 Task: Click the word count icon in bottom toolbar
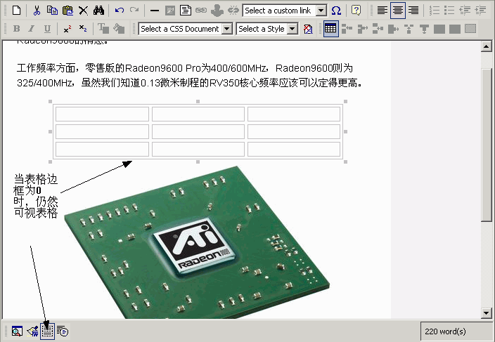(x=63, y=331)
